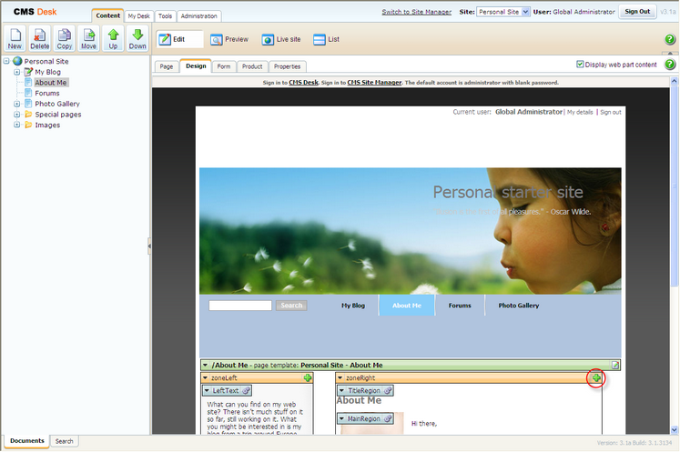Viewport: 680px width, 452px height.
Task: Expand Images tree node
Action: (17, 125)
